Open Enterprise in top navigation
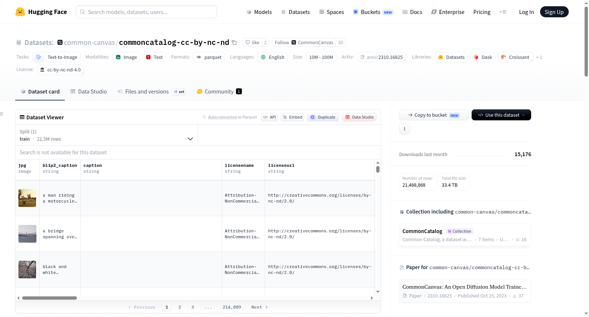Image resolution: width=589 pixels, height=317 pixels. click(x=448, y=12)
